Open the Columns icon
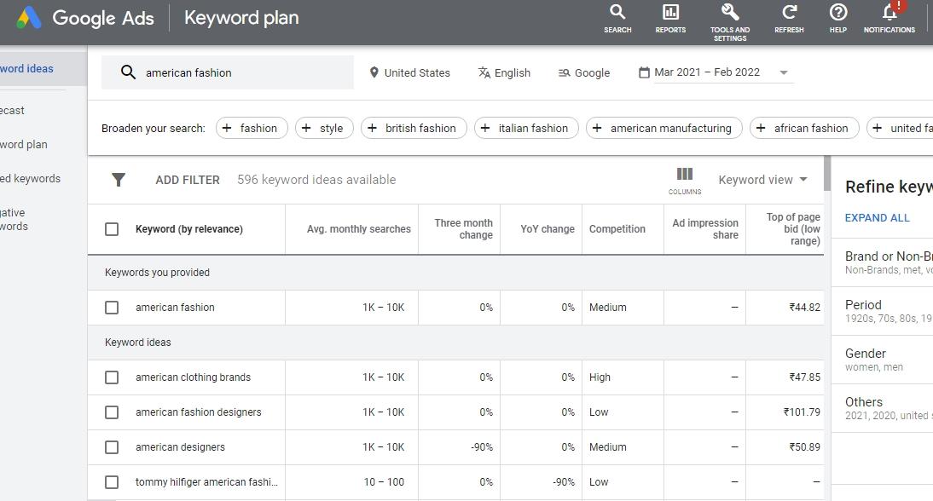 coord(684,181)
